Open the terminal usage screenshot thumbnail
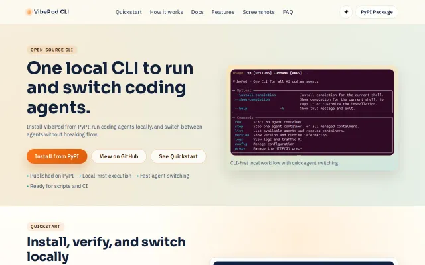The height and width of the screenshot is (265, 425). (312, 112)
